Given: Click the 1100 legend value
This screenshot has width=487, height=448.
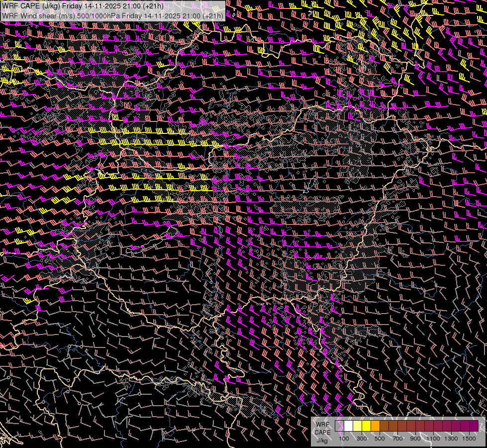Looking at the screenshot, I should pos(433,439).
